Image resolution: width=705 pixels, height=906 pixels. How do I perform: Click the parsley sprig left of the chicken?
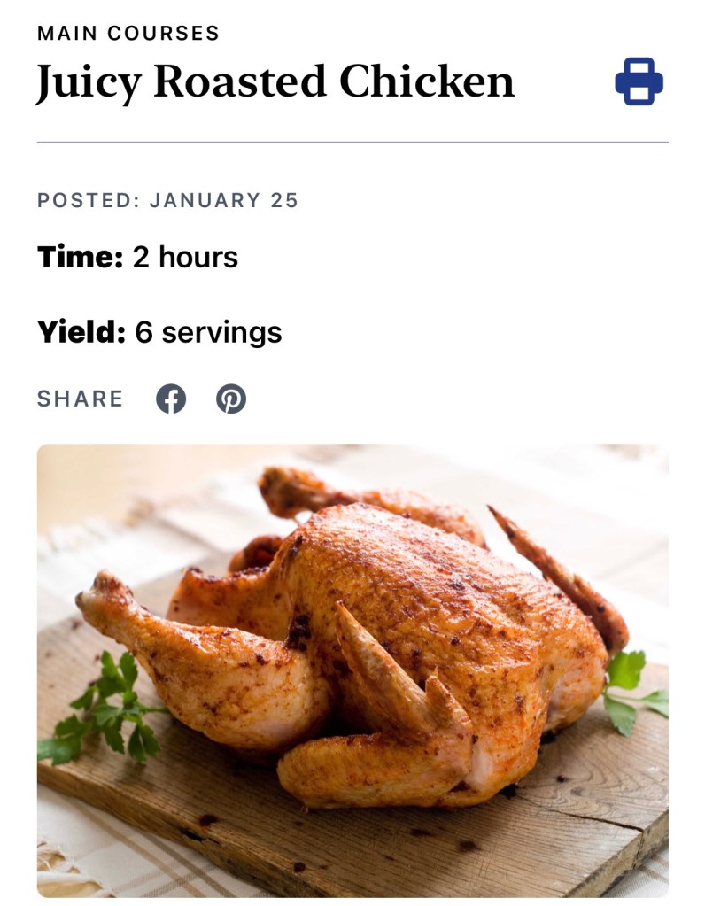click(x=106, y=709)
